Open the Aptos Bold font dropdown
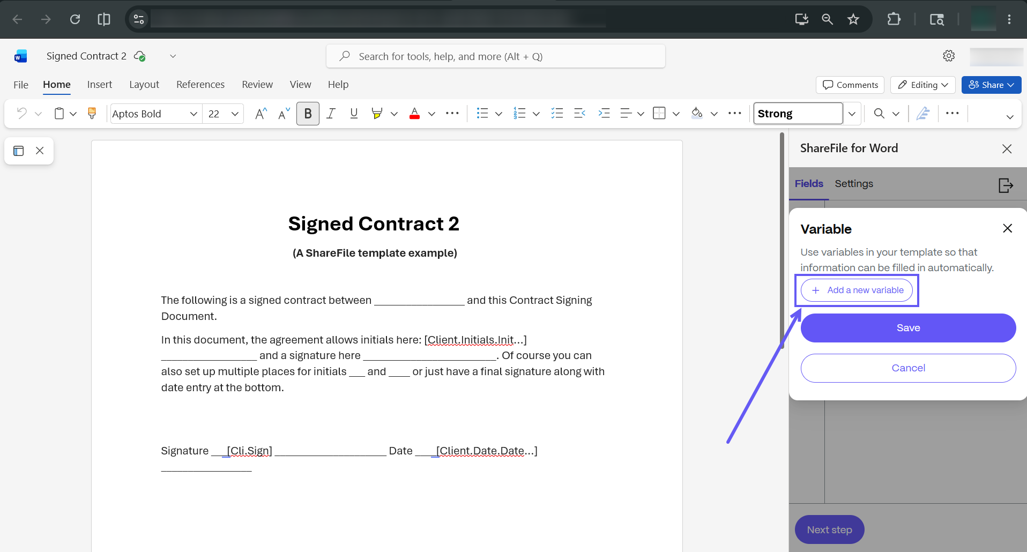This screenshot has width=1027, height=552. (194, 114)
